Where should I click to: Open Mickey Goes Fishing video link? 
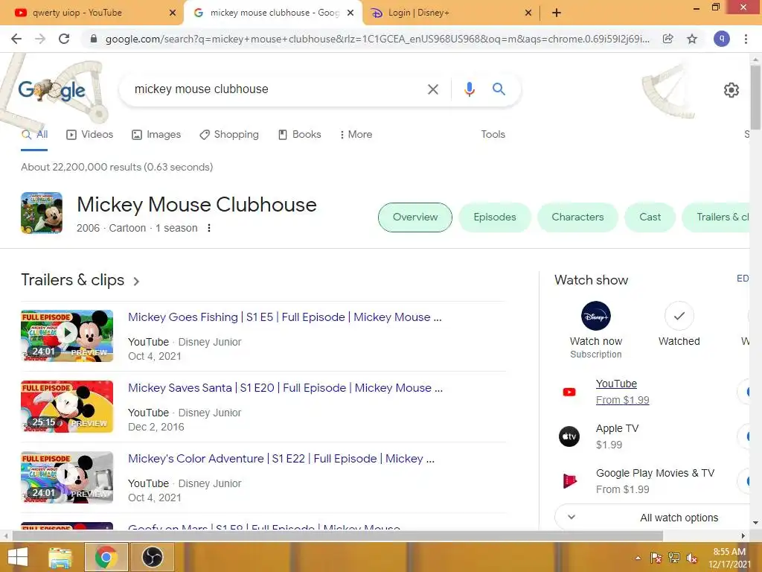tap(285, 317)
